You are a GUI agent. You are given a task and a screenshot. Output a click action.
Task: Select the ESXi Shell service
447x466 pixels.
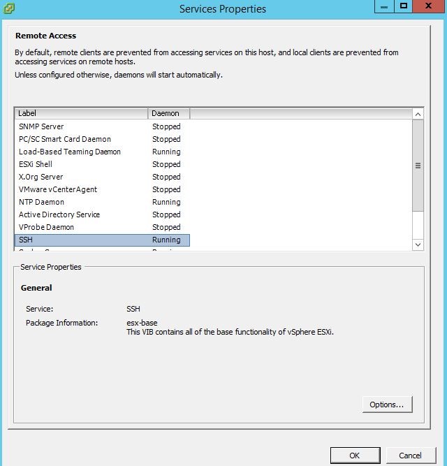coord(36,164)
